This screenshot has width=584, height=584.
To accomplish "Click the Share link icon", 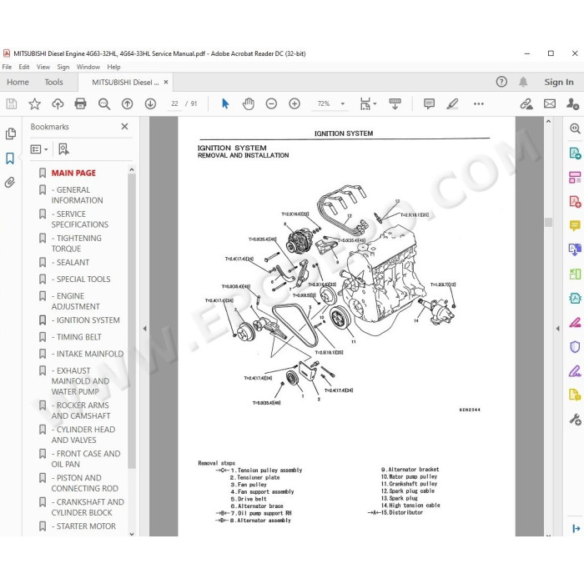I will [526, 103].
